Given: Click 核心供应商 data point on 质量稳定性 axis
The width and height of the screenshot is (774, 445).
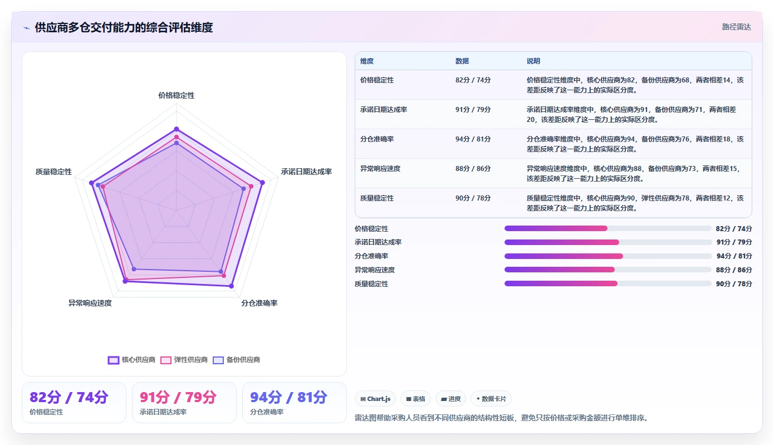Looking at the screenshot, I should (x=91, y=183).
